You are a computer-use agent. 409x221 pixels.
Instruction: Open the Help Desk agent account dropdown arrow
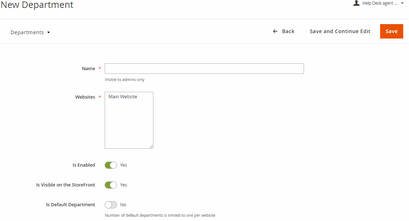click(x=402, y=3)
